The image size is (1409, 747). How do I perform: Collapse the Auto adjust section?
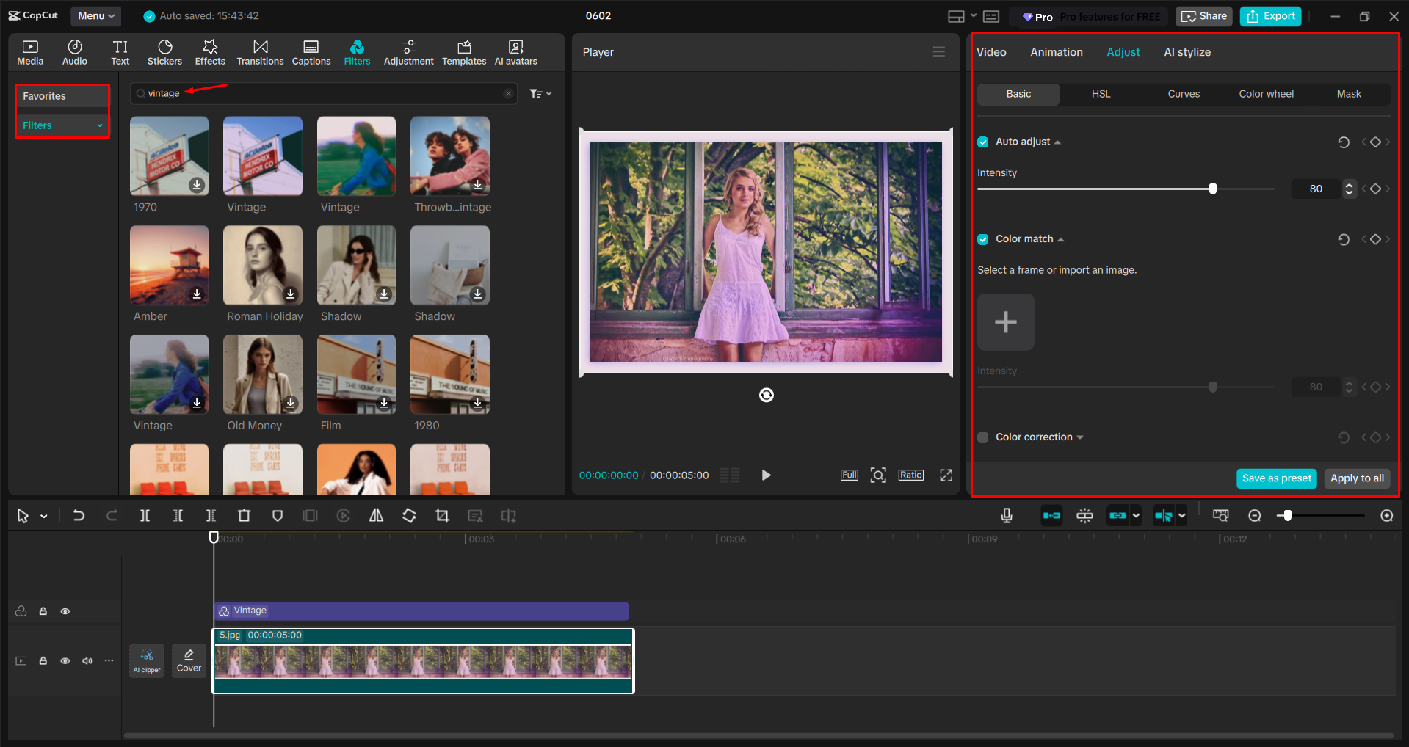1057,142
